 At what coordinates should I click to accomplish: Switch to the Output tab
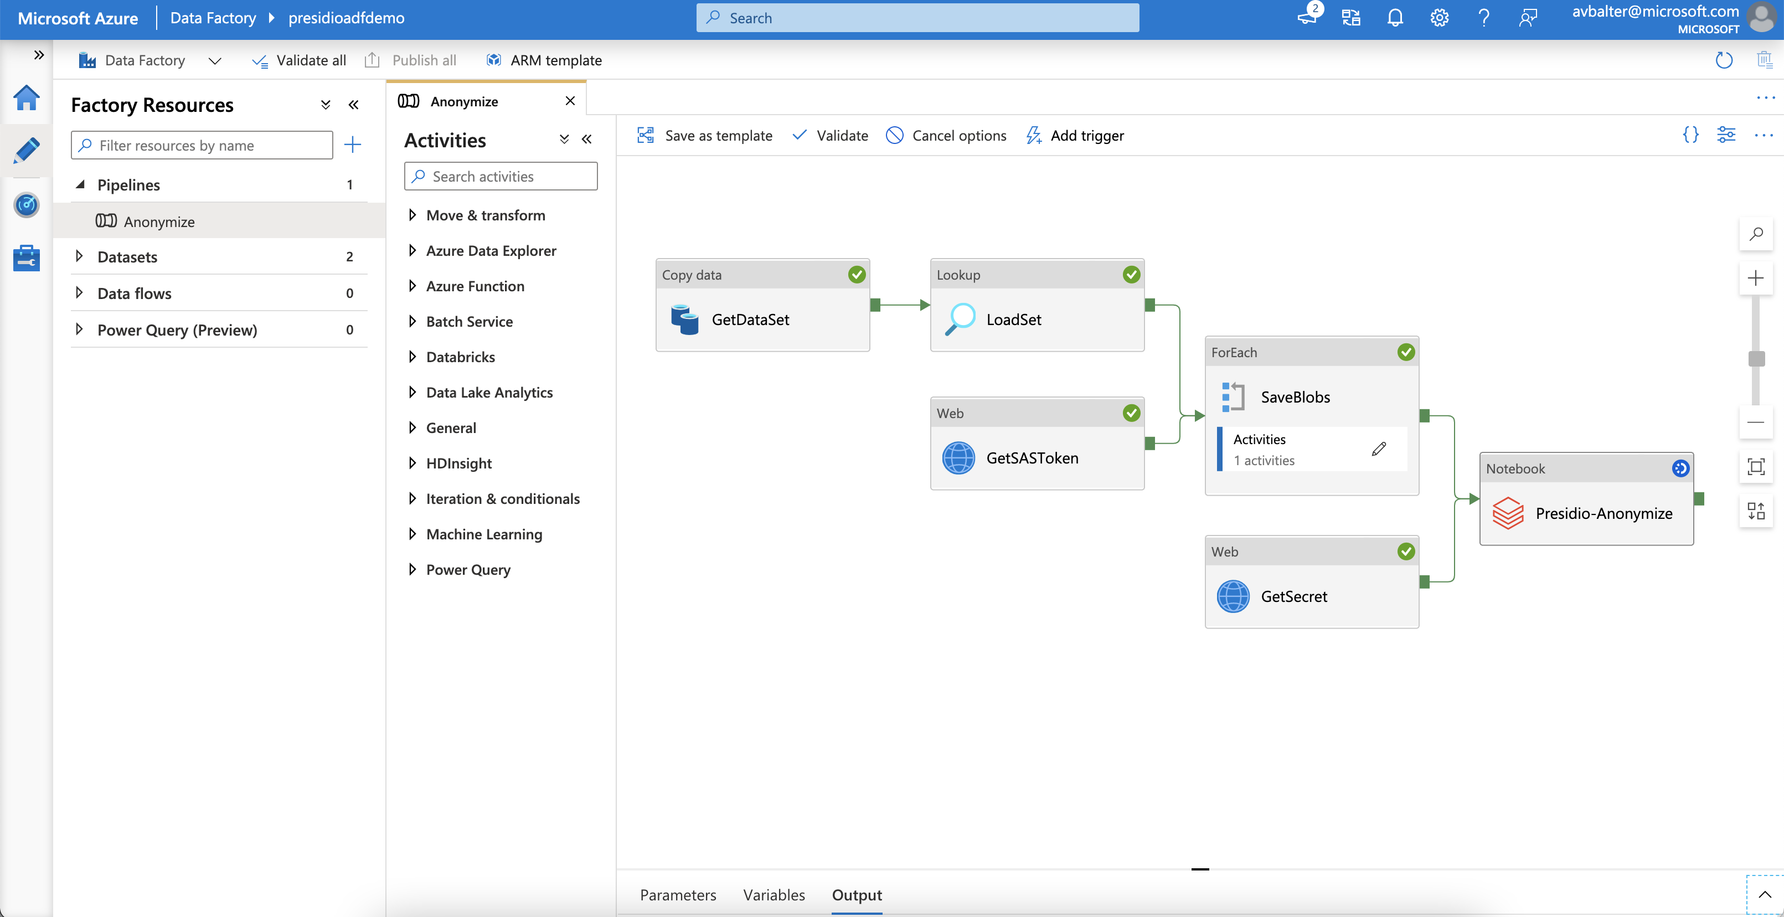(857, 895)
